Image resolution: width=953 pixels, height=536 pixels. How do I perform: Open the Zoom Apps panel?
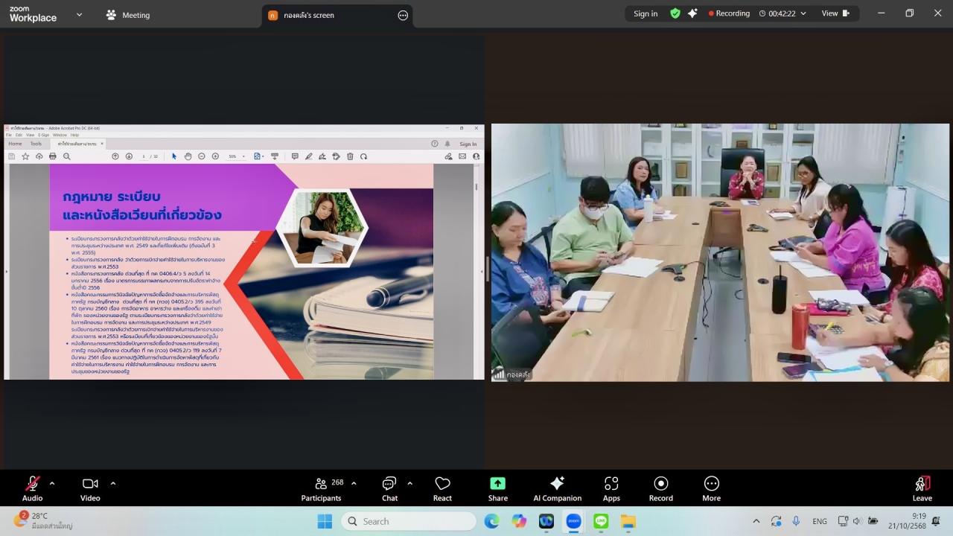pyautogui.click(x=611, y=488)
